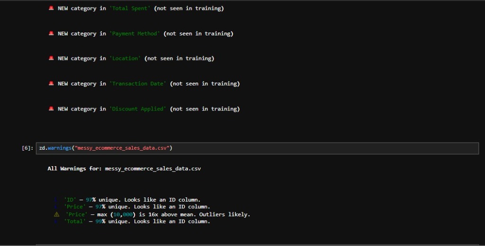Image resolution: width=485 pixels, height=246 pixels.
Task: Click the string "messy_ecommerce_sales_data.csv" in code cell
Action: [122, 148]
